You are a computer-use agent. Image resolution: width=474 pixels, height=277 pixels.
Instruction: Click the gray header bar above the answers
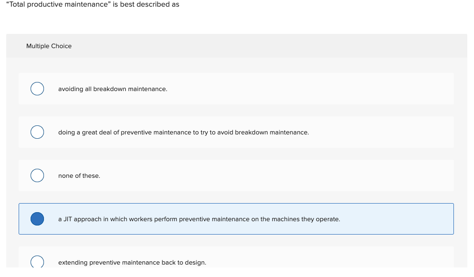coord(236,46)
